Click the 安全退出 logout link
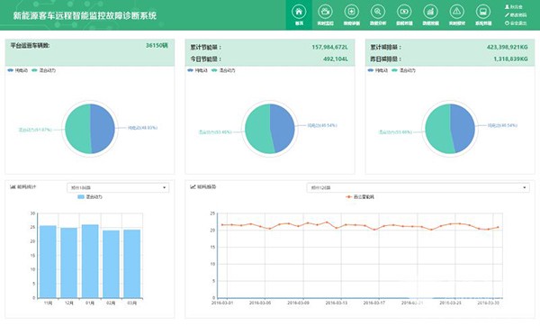Screen dimensions: 540x326 (x=516, y=23)
